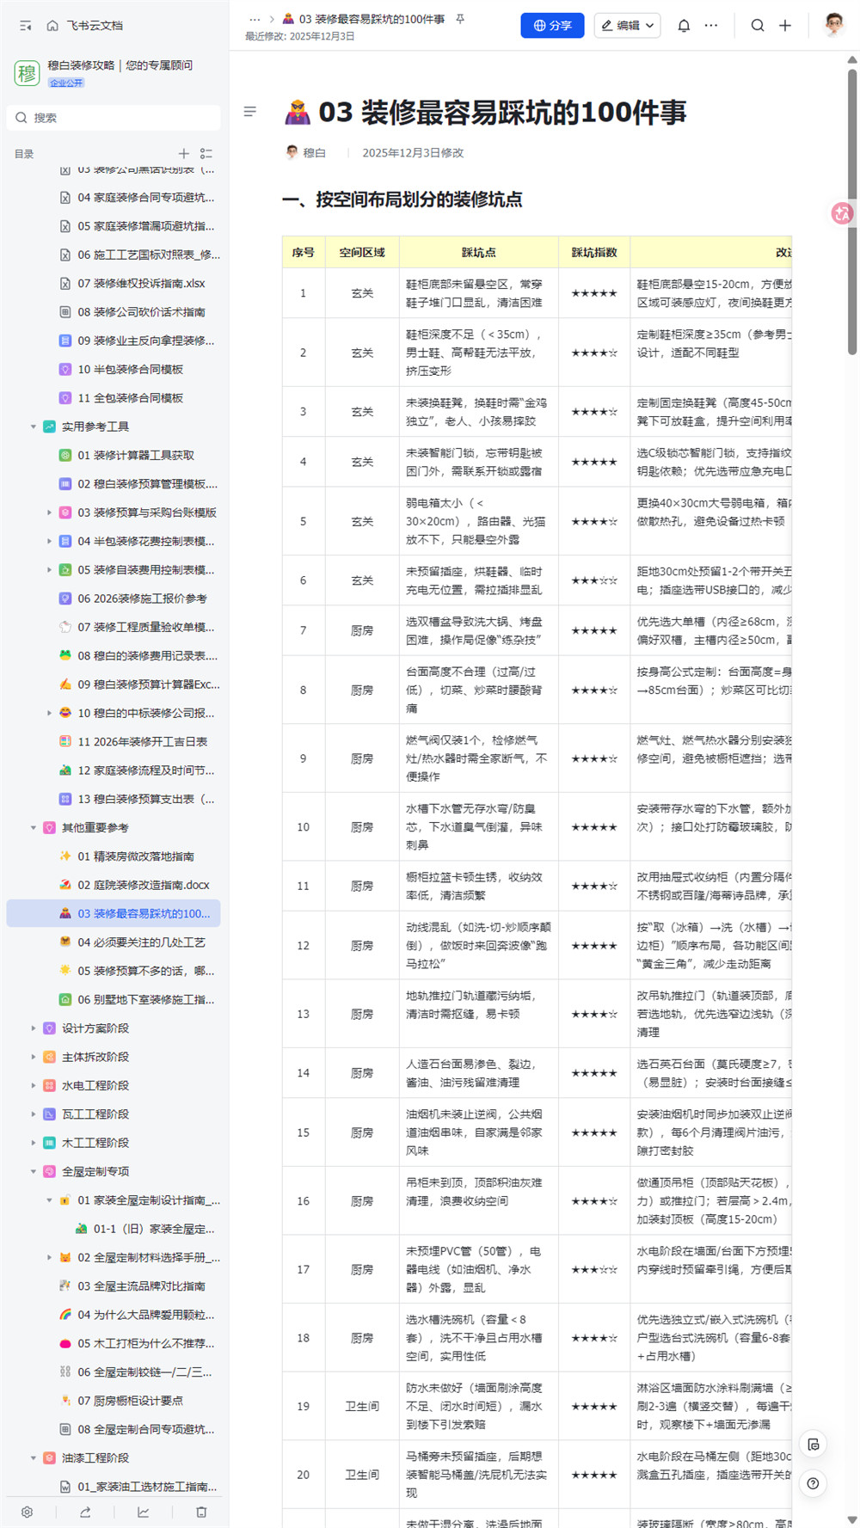Select current page 03 装修最容易踩坑的100
The image size is (860, 1528).
[x=114, y=913]
